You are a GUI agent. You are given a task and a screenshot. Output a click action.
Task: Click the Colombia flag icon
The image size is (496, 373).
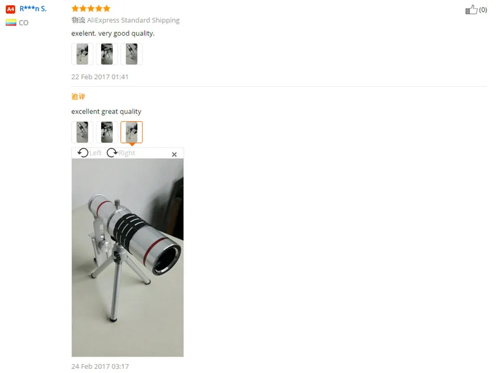click(x=11, y=22)
